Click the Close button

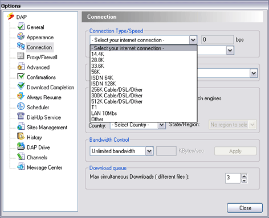click(x=245, y=208)
